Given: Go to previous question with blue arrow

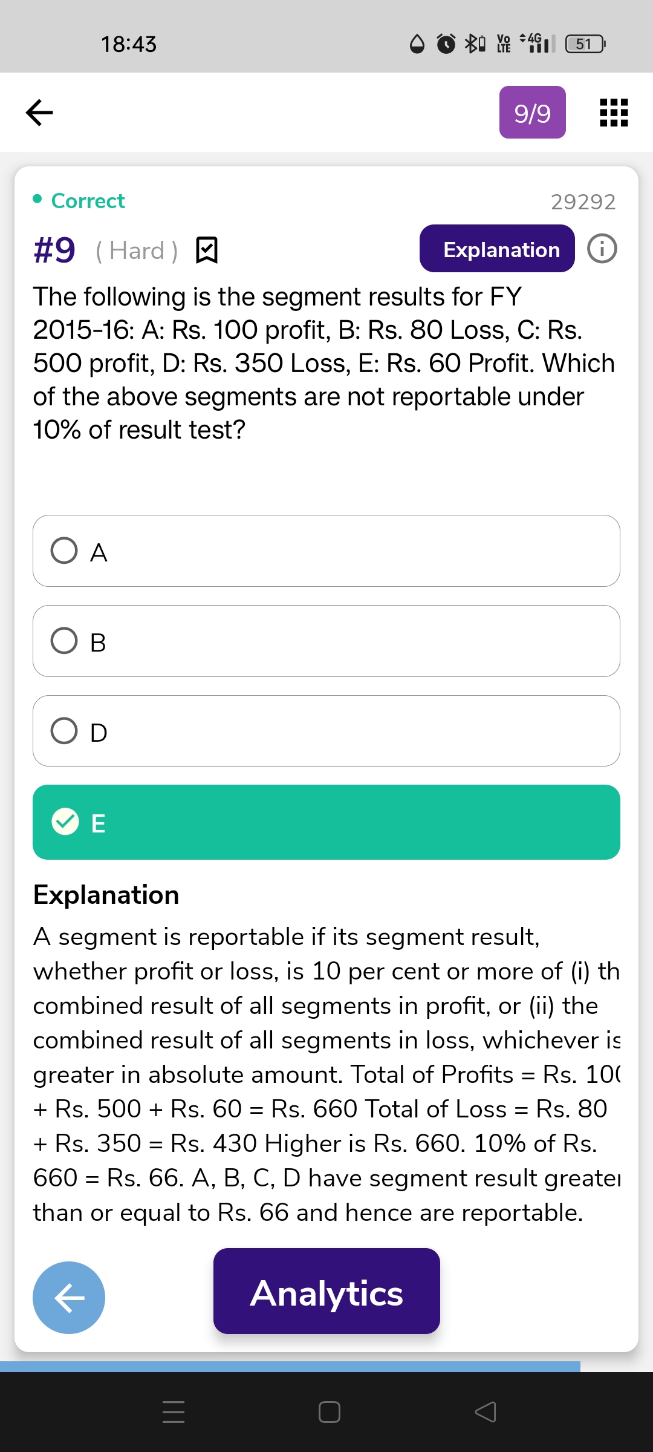Looking at the screenshot, I should coord(69,1297).
